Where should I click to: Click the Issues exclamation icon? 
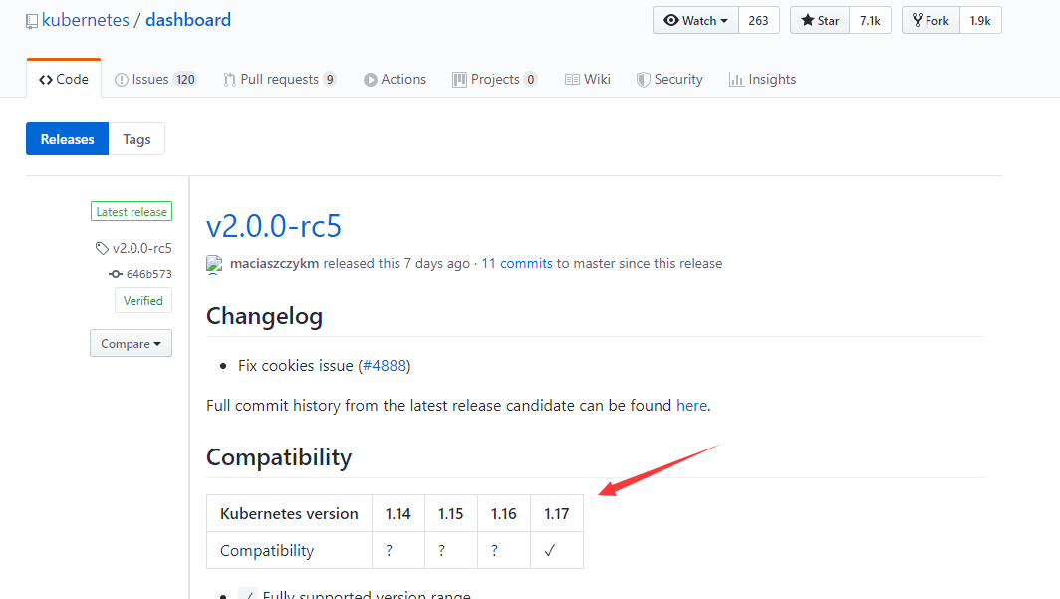121,80
